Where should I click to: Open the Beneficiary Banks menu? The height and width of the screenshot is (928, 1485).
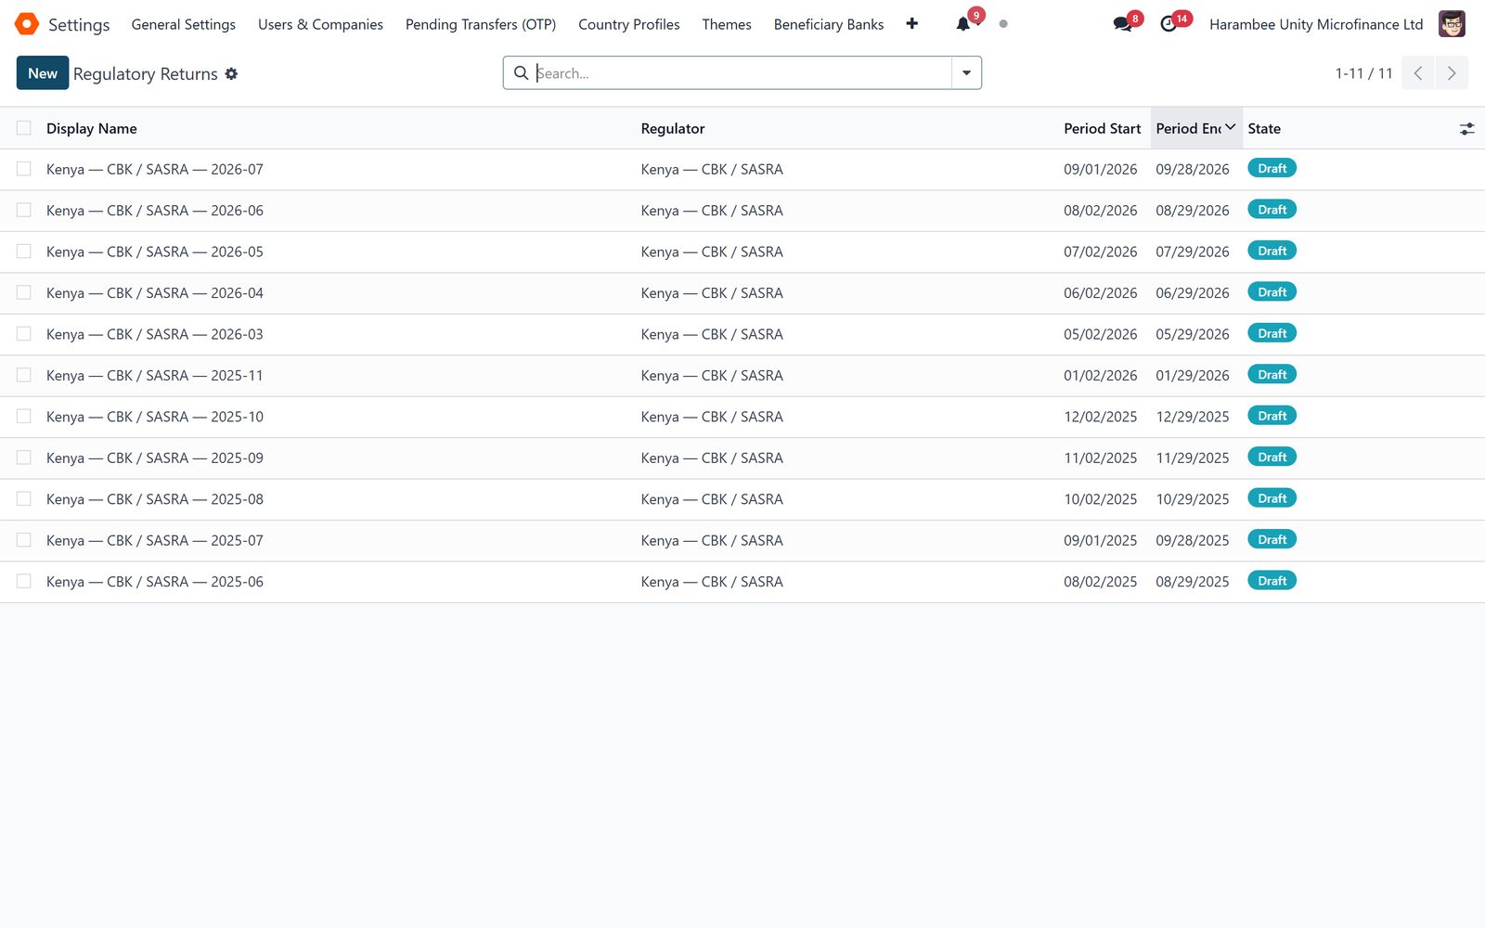coord(828,24)
